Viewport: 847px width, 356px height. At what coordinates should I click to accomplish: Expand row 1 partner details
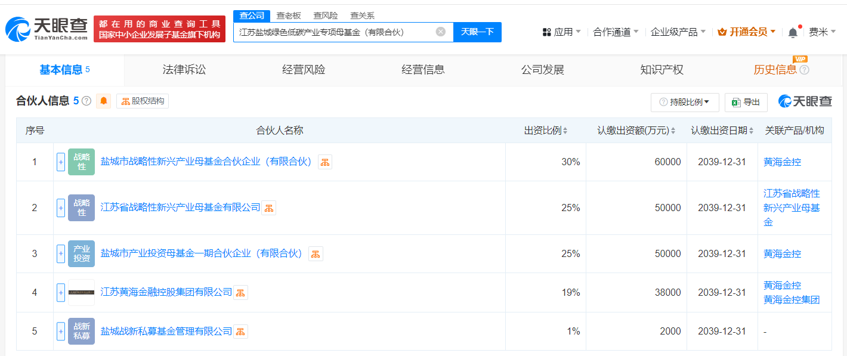[61, 162]
